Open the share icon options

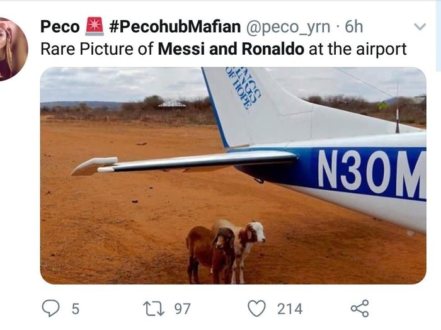[360, 309]
